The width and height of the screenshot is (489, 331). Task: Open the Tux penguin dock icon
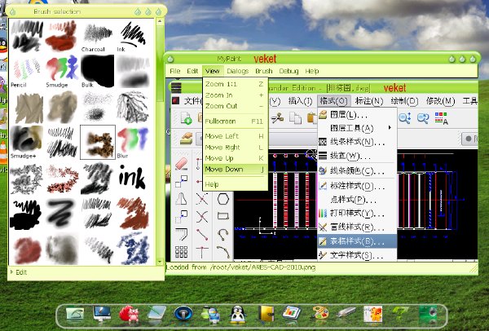pyautogui.click(x=238, y=314)
